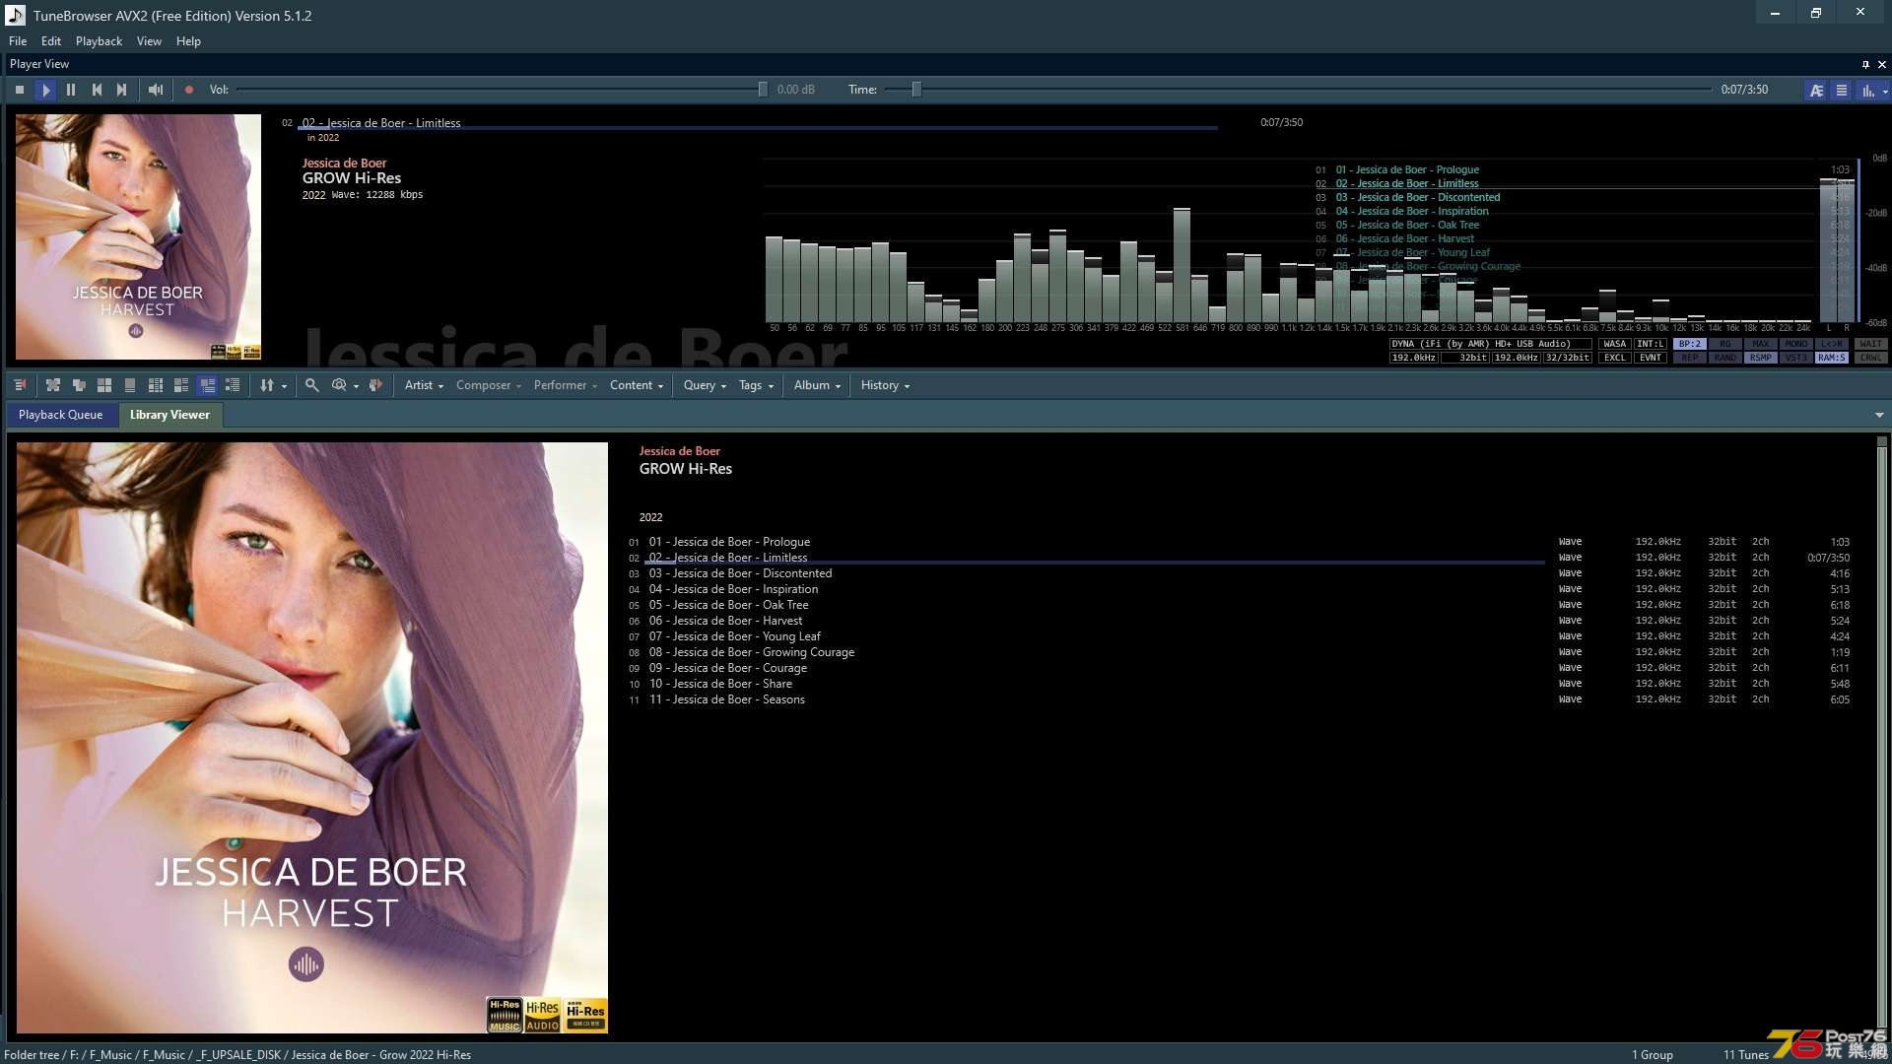Click the highlighted album-with-tracks view icon

pyautogui.click(x=207, y=385)
